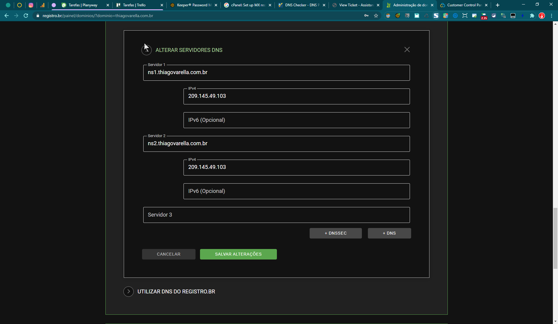Open the Keeper extension icon

click(x=398, y=16)
